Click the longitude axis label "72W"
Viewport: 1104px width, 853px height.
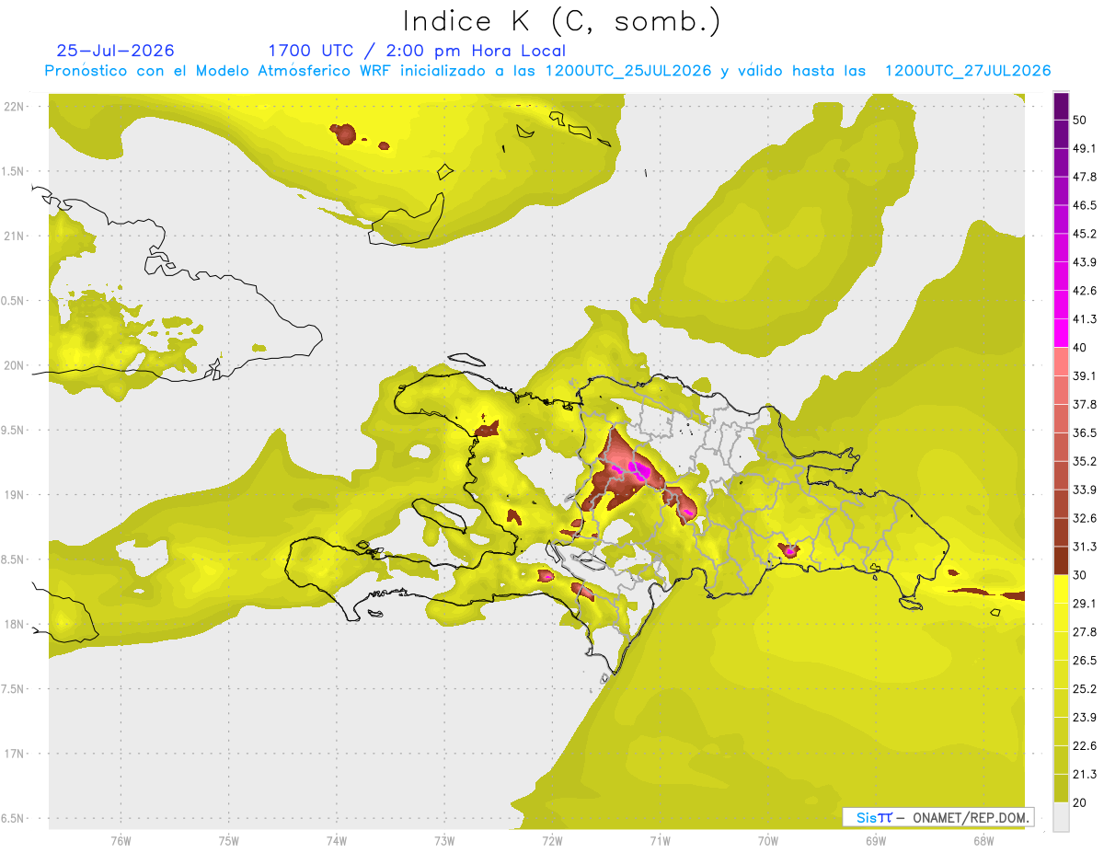(552, 841)
